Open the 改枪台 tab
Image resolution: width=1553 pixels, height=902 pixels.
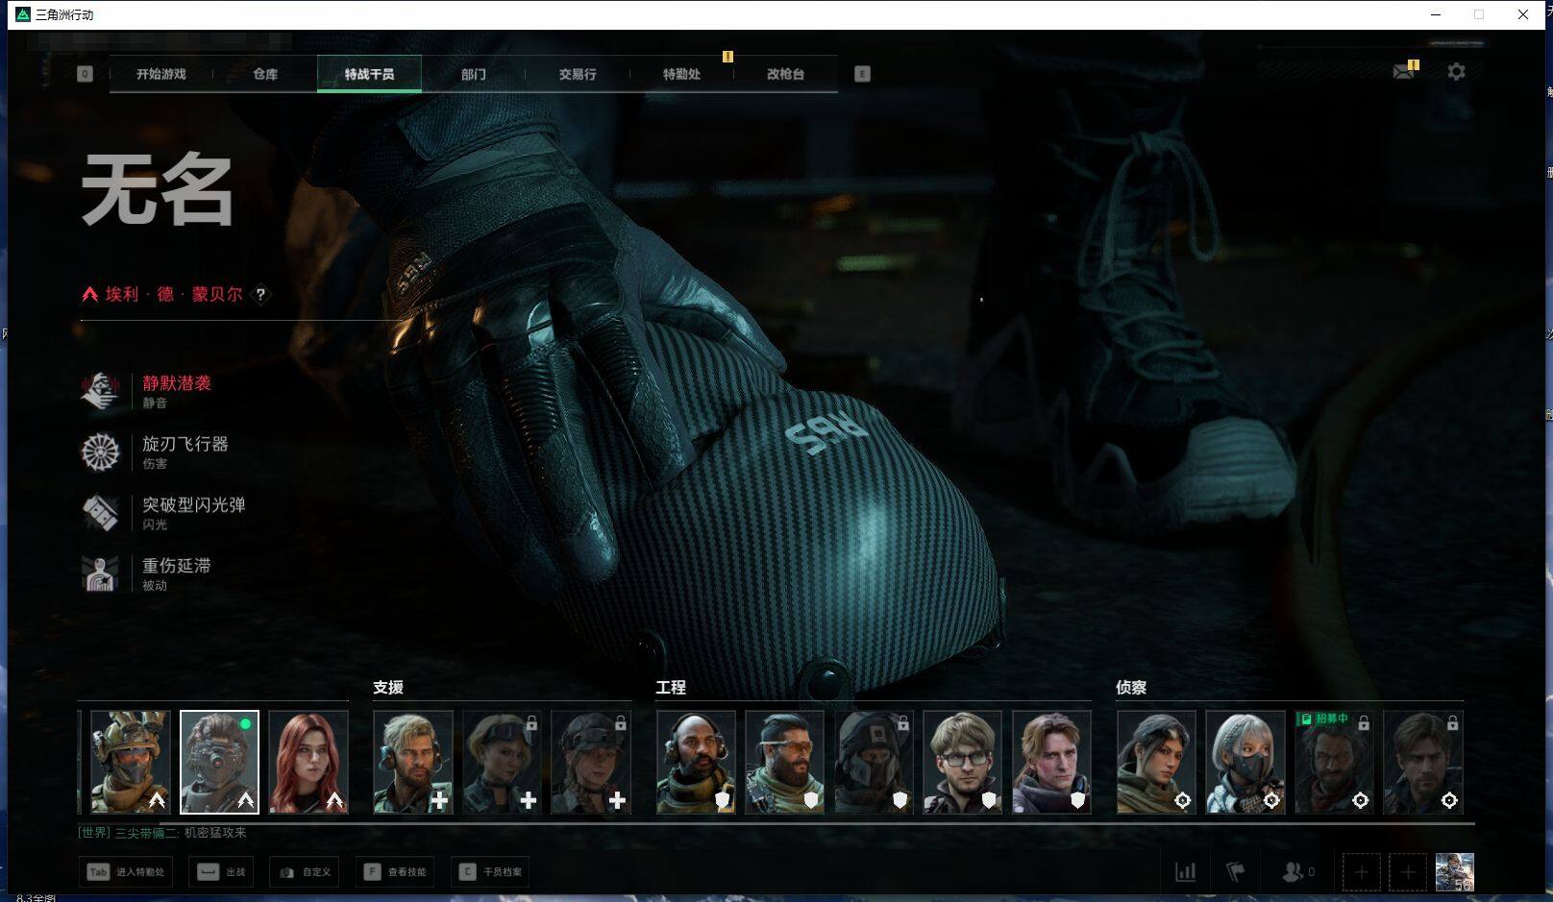tap(785, 74)
